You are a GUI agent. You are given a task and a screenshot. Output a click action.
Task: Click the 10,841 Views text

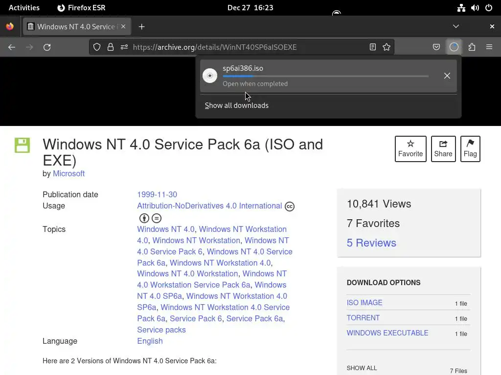pyautogui.click(x=379, y=204)
